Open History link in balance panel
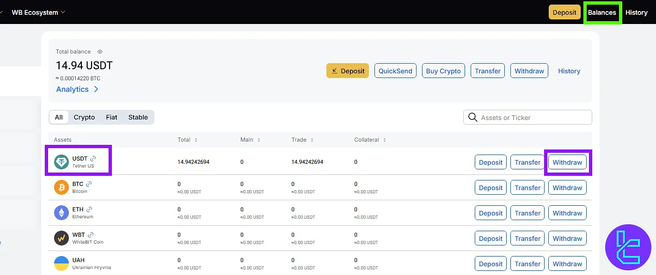 569,71
